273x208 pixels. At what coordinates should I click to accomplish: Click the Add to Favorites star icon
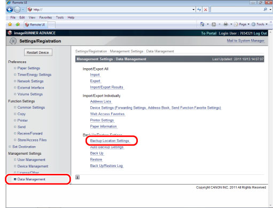tap(18, 25)
